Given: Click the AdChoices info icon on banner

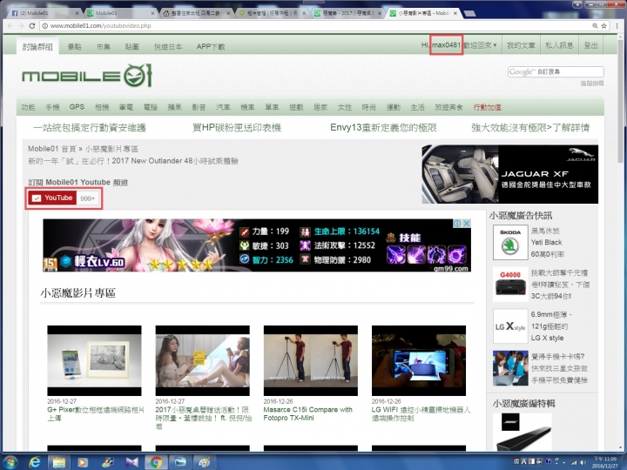Looking at the screenshot, I should [x=457, y=224].
